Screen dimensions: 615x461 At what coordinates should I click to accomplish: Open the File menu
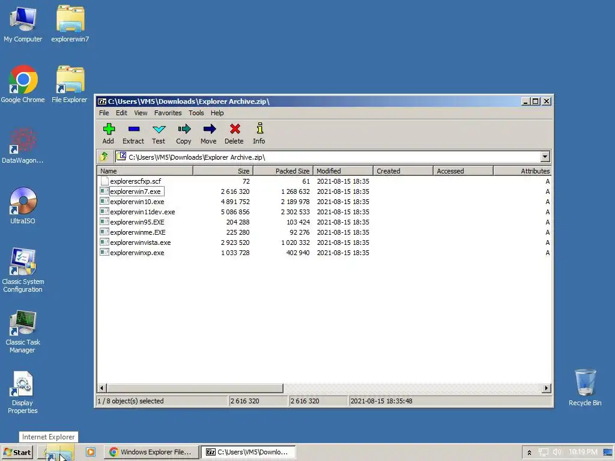pos(104,113)
